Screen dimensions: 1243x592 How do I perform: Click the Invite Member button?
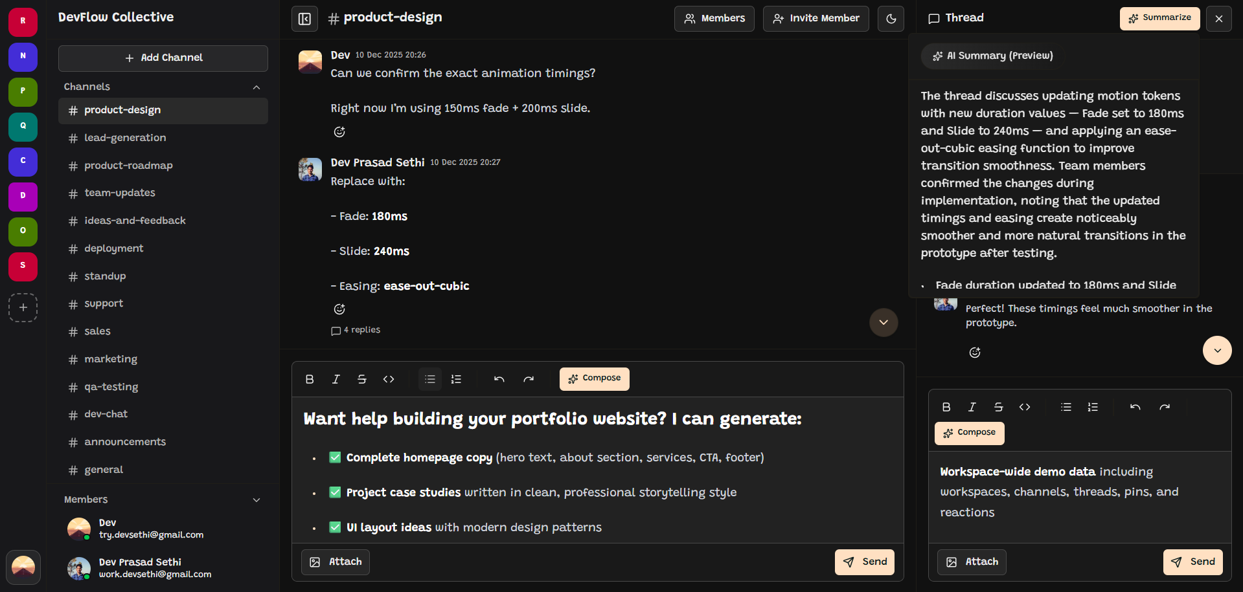coord(815,18)
